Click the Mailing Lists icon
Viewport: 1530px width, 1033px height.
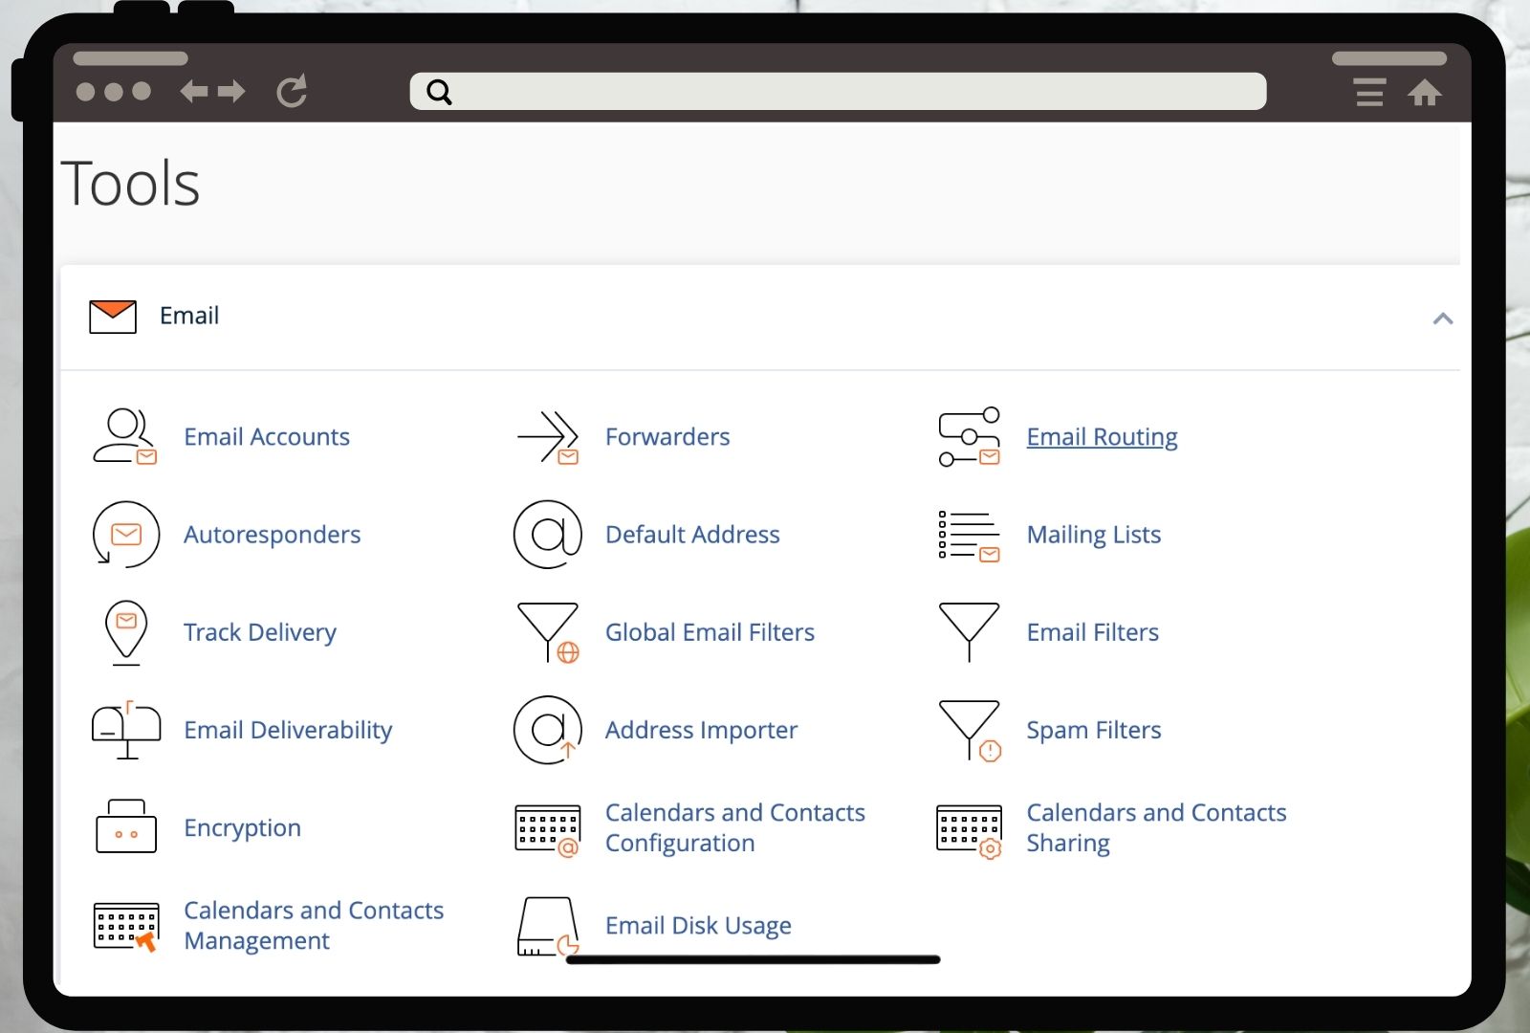[x=969, y=535]
